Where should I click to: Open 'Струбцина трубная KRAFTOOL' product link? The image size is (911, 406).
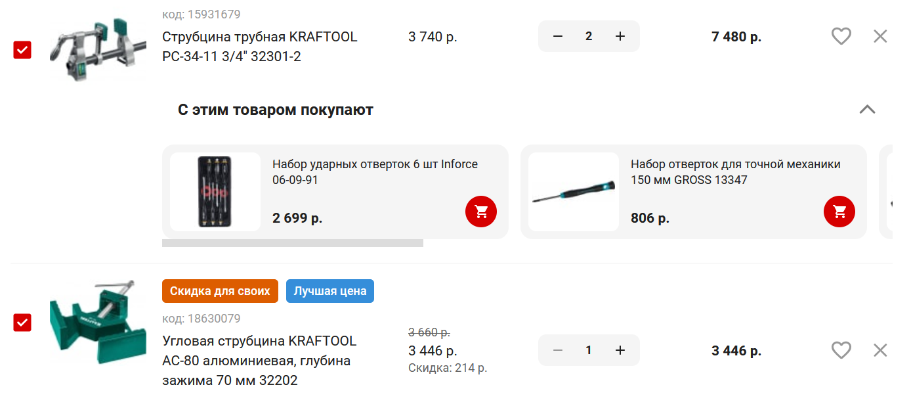(260, 47)
